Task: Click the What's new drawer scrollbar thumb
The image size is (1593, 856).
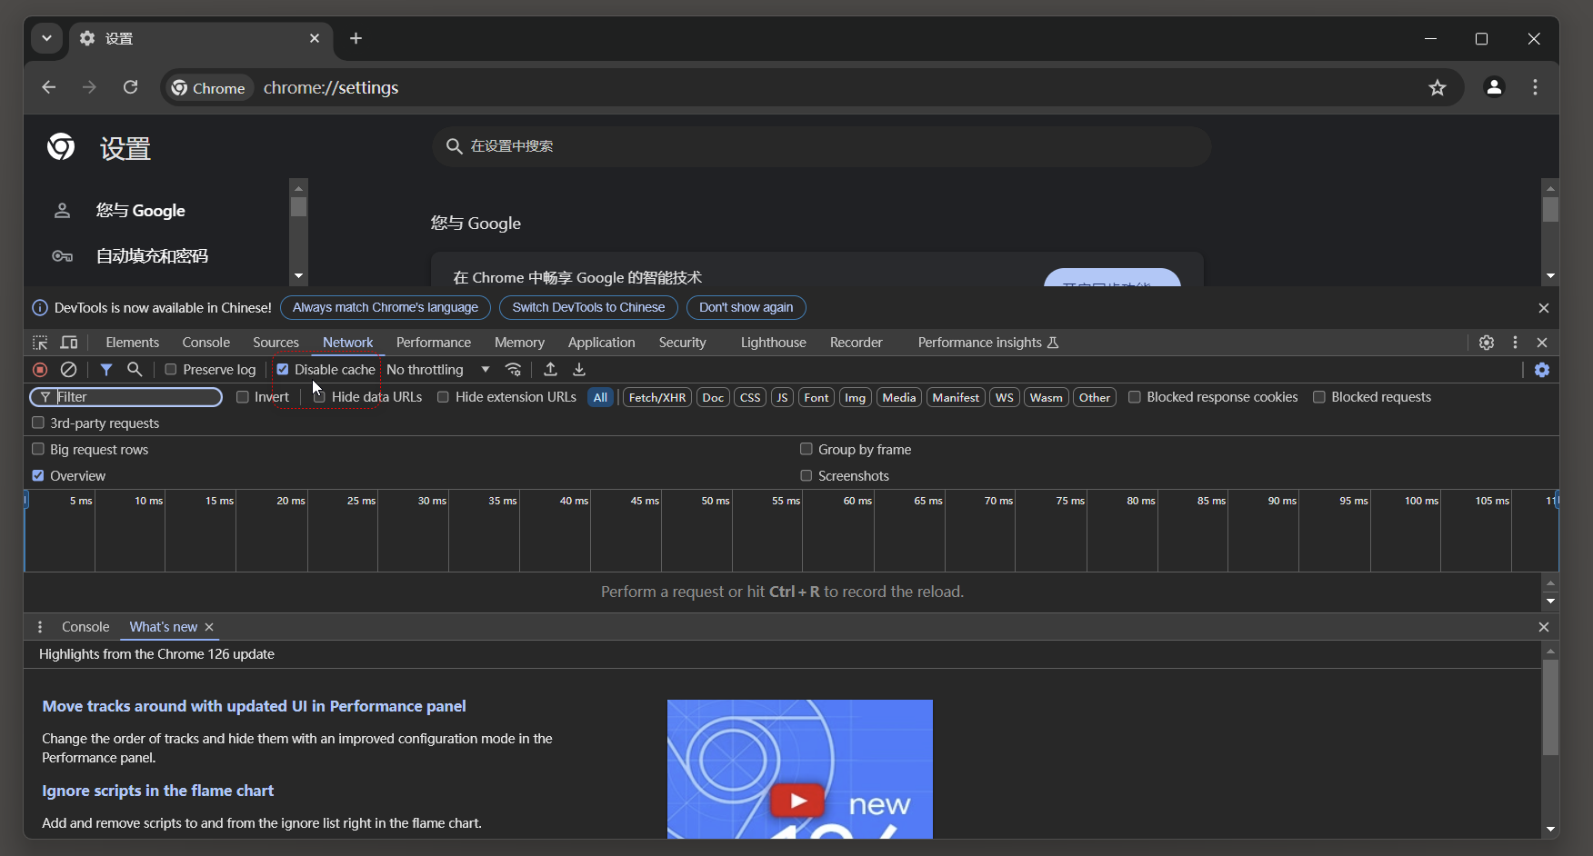Action: click(x=1551, y=707)
